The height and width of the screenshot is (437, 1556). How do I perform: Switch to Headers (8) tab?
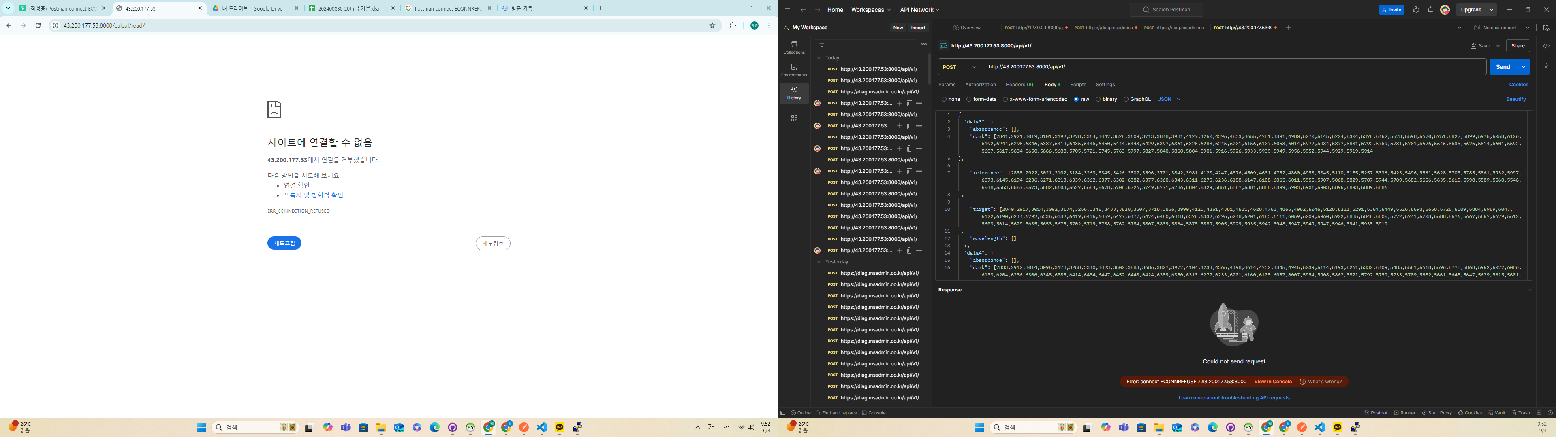1019,85
